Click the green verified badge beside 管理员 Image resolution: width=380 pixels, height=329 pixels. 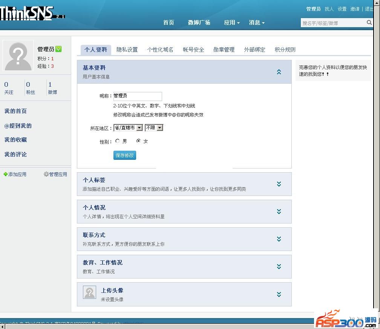pos(58,49)
